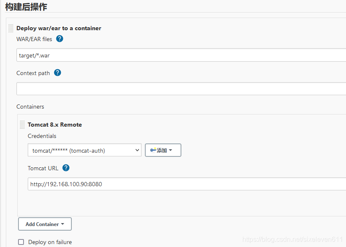Open help for WAR/EAR files
The width and height of the screenshot is (346, 247).
point(60,39)
